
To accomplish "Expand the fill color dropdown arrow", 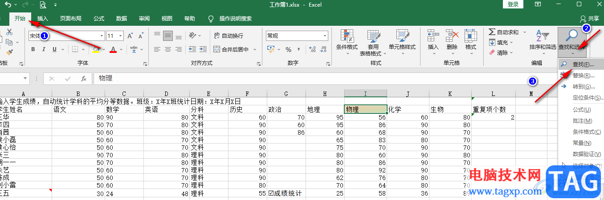I will click(x=104, y=49).
